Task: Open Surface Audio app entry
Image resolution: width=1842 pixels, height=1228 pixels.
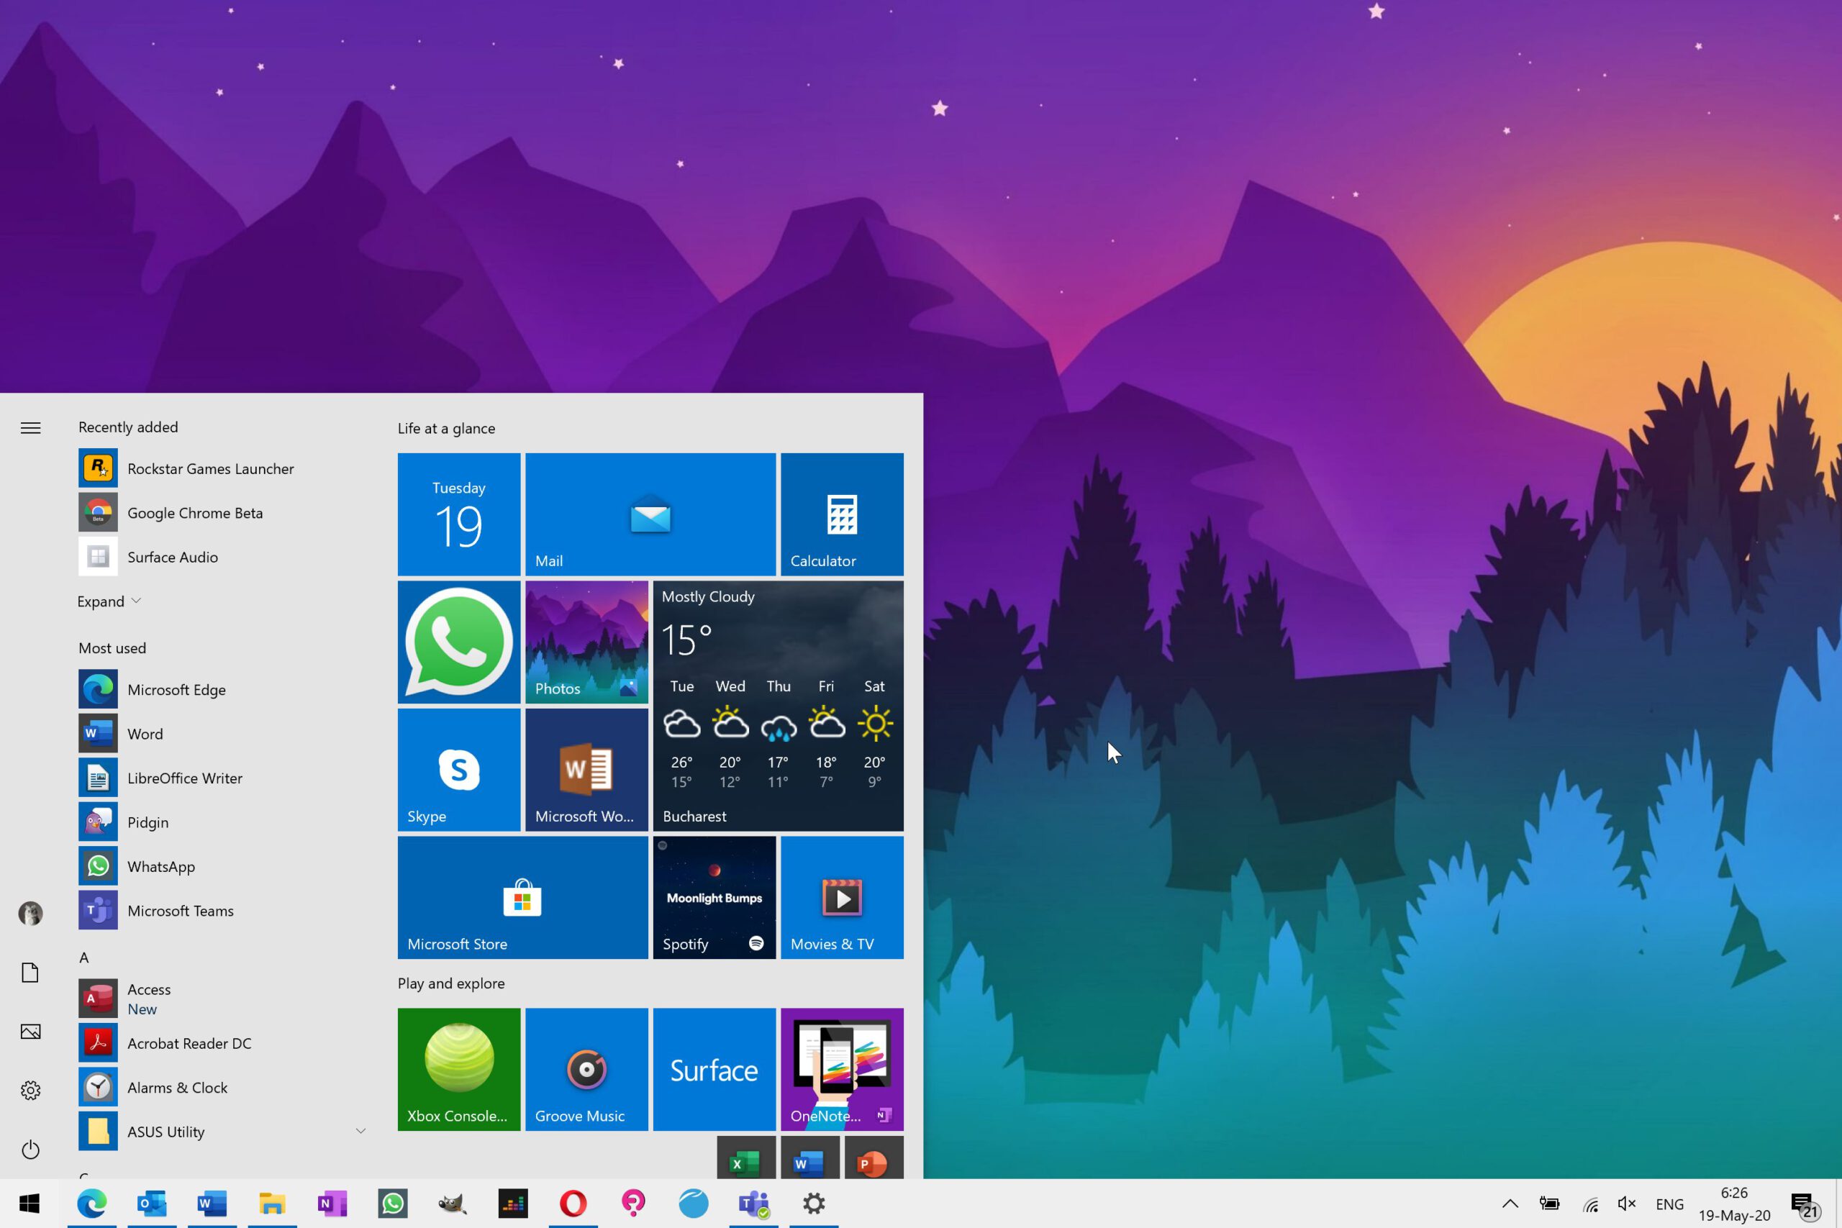Action: [x=222, y=557]
